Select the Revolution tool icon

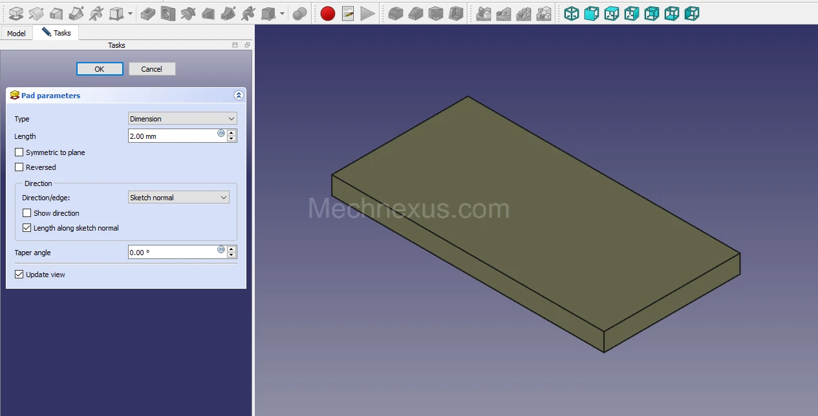coord(36,13)
